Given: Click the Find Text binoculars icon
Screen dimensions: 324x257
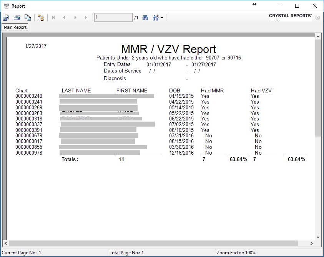Looking at the screenshot, I should point(145,18).
